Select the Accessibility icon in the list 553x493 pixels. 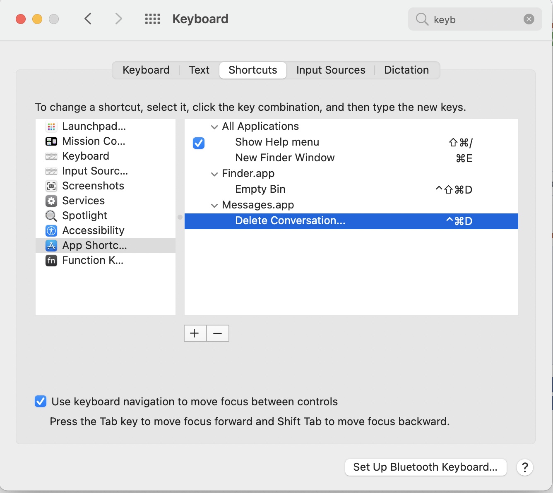pos(51,231)
